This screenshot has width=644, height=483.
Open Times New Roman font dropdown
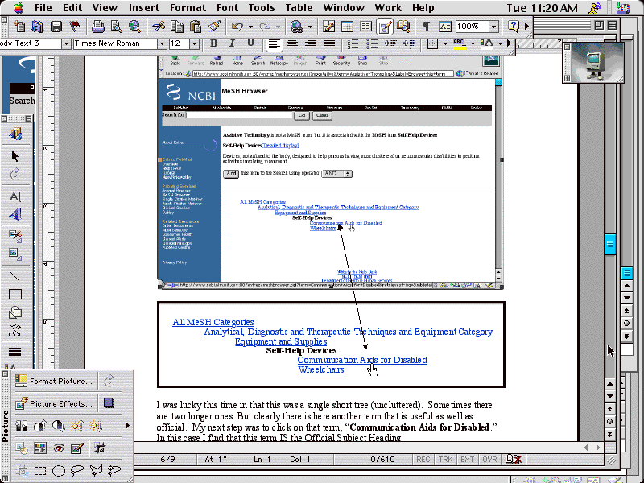(x=162, y=43)
